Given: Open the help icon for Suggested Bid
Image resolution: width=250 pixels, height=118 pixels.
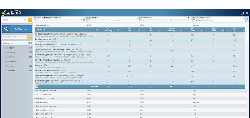Looking at the screenshot, I should click(138, 18).
